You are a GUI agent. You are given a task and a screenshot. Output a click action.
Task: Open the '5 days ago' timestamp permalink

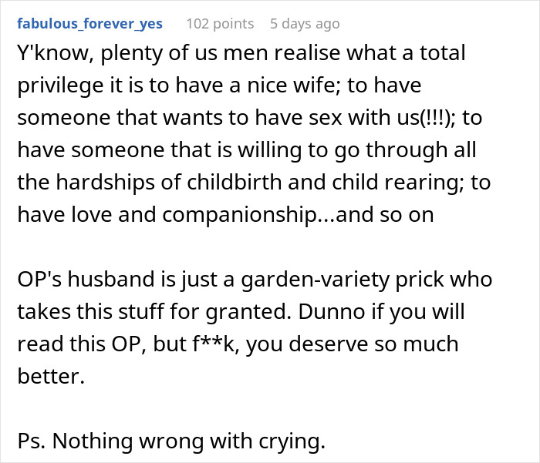tap(305, 24)
